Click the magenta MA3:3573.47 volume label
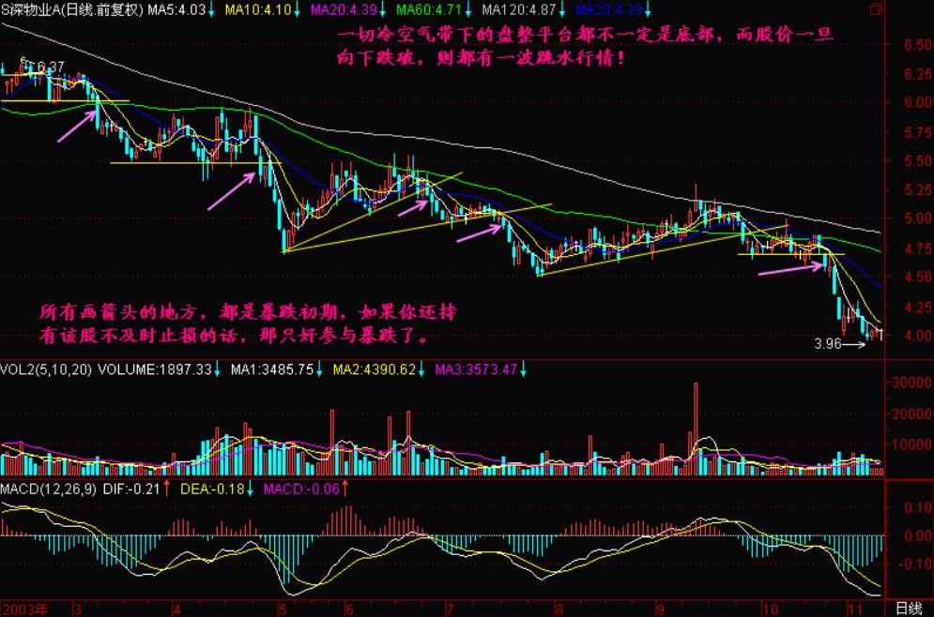 (x=481, y=370)
